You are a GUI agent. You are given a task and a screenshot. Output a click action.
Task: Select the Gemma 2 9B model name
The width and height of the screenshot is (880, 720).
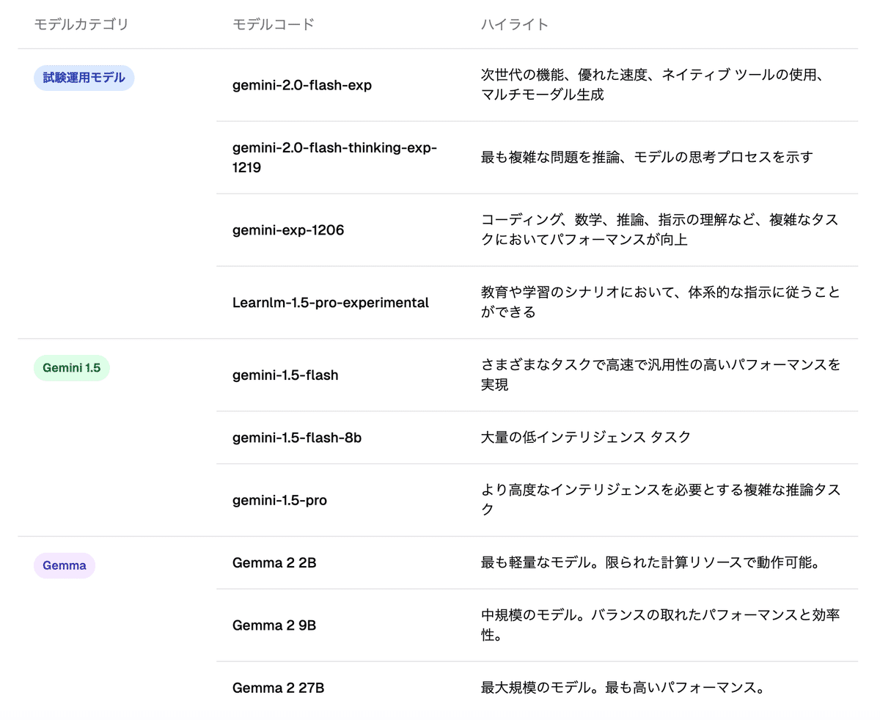click(274, 625)
